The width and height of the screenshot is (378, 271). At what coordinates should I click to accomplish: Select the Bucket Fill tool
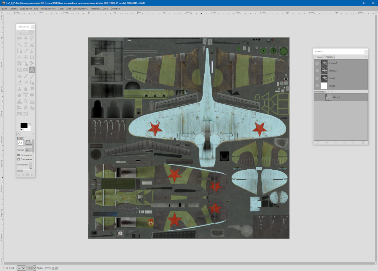click(19, 76)
